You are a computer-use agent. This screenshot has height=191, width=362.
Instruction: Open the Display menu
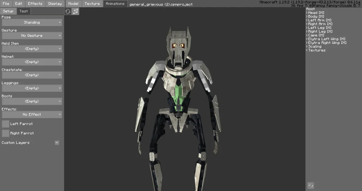tap(55, 4)
